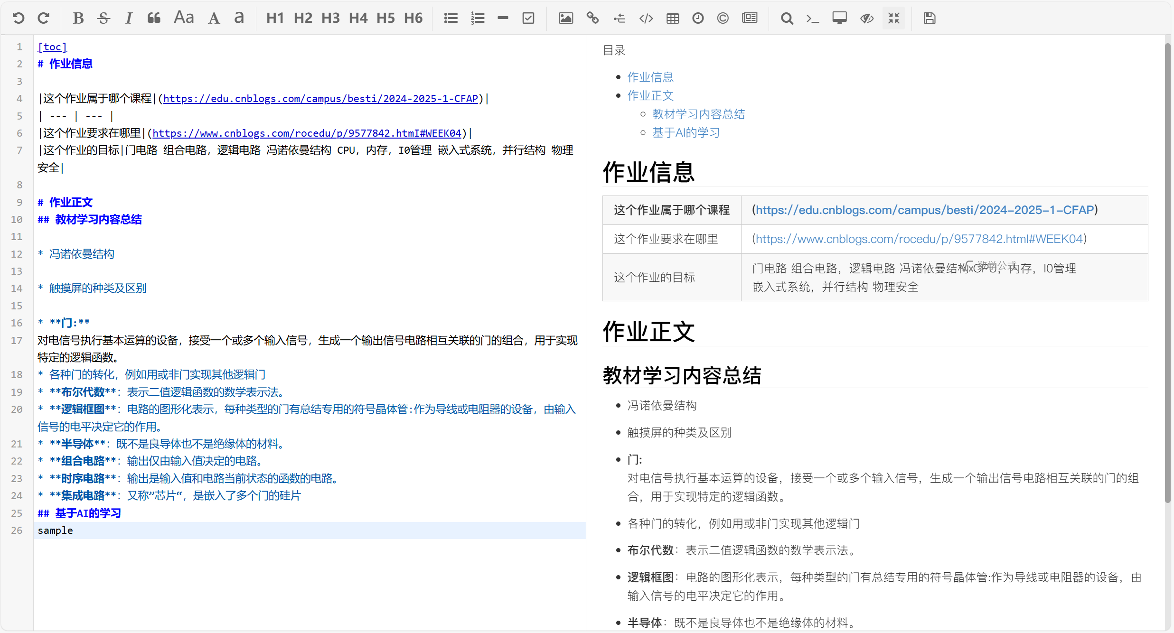Image resolution: width=1174 pixels, height=633 pixels.
Task: Convert selection to lowercase
Action: pyautogui.click(x=239, y=19)
